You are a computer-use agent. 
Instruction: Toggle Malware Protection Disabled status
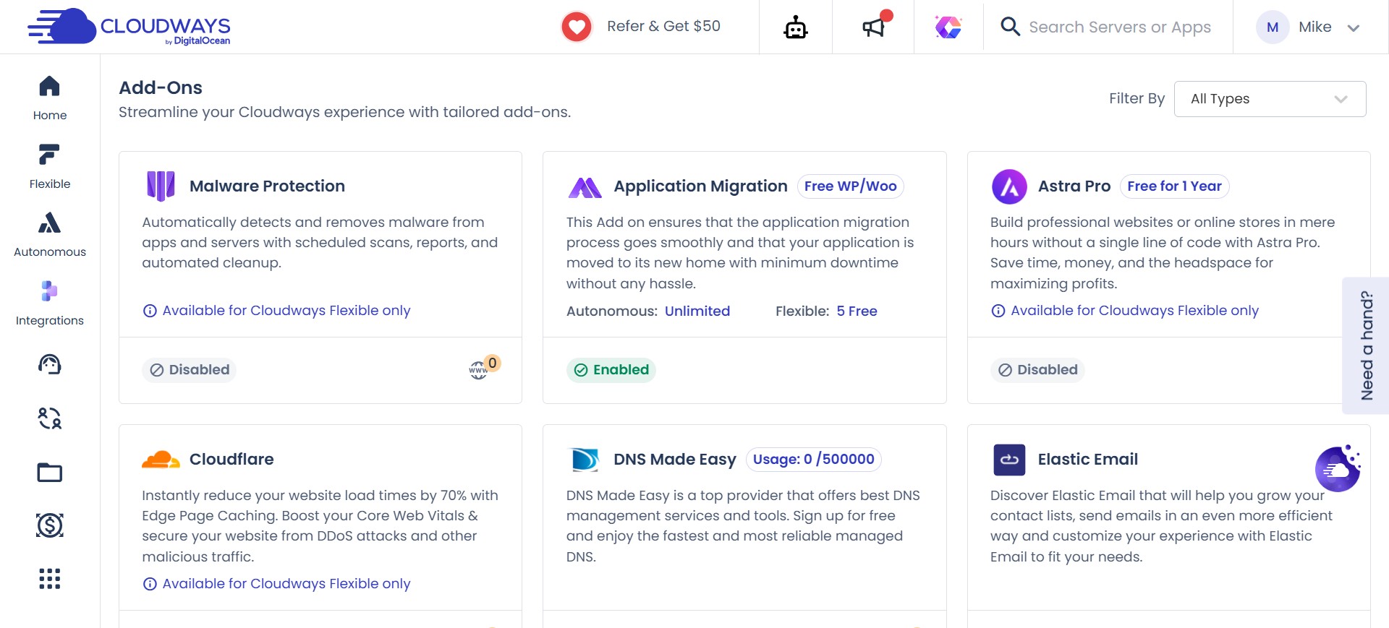point(189,370)
